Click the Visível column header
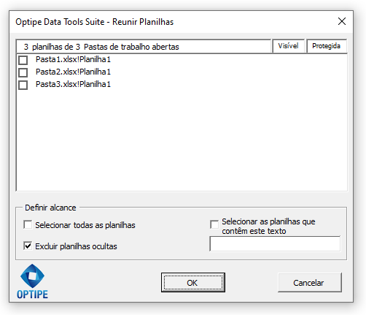The height and width of the screenshot is (315, 366). click(288, 46)
